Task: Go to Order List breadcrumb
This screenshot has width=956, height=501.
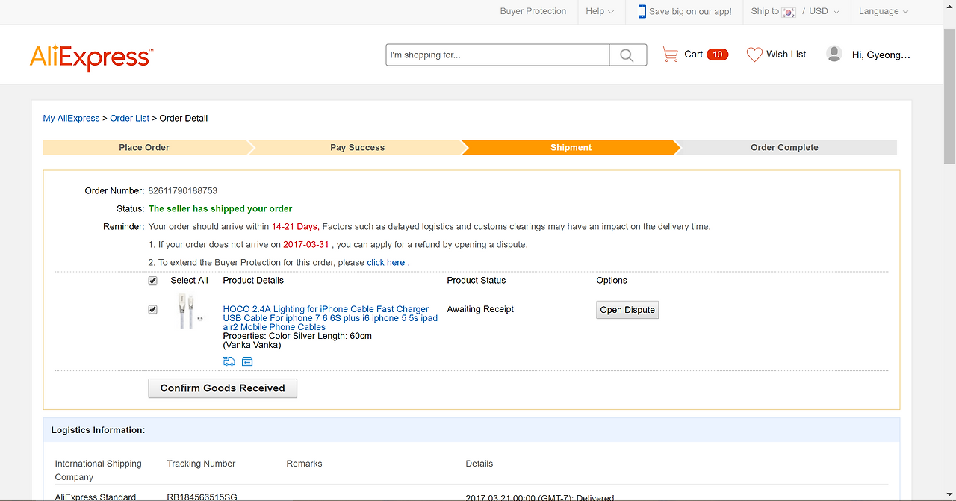Action: 130,118
